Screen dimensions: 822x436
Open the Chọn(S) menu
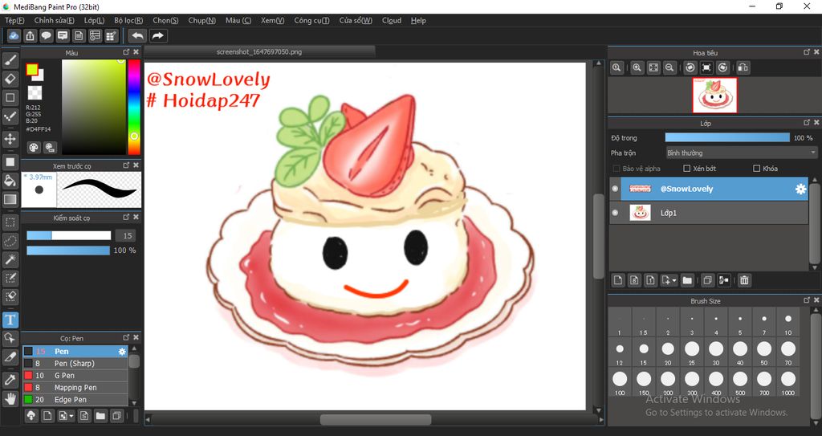[165, 20]
